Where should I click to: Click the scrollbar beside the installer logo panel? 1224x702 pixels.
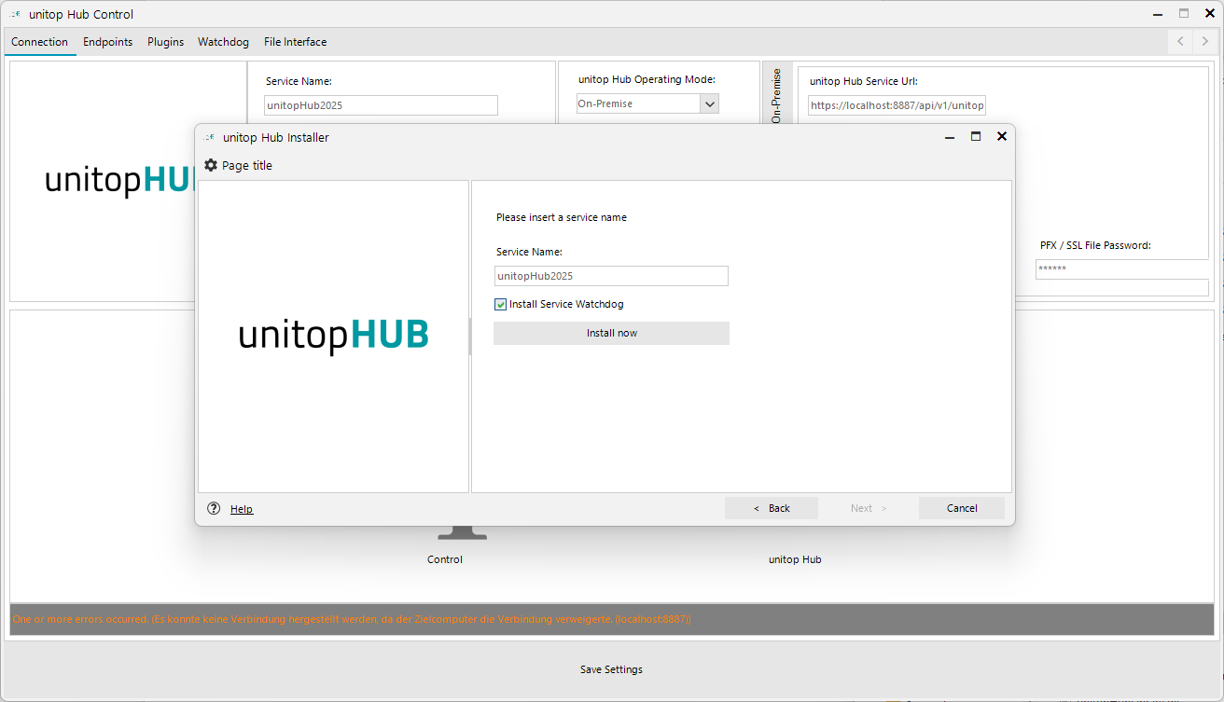point(469,337)
